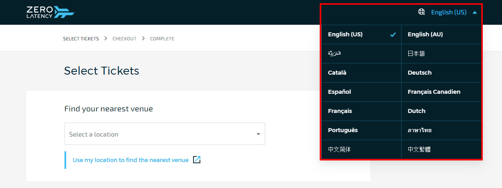The width and height of the screenshot is (502, 188).
Task: Pick Français from the language list
Action: click(x=361, y=111)
